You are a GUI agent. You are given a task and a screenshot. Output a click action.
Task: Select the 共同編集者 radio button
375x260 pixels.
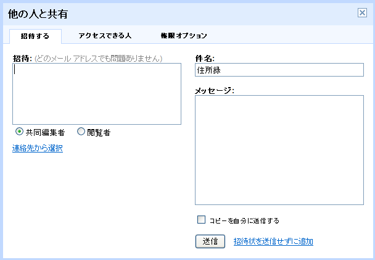(x=20, y=132)
